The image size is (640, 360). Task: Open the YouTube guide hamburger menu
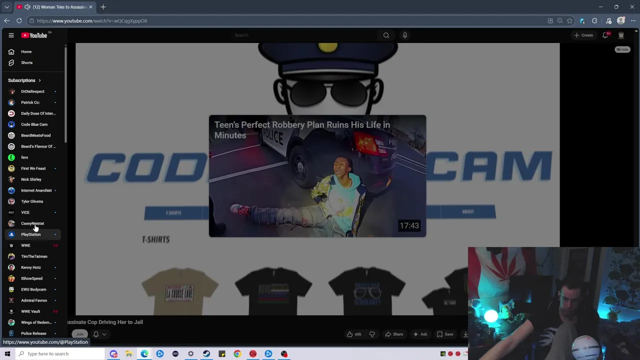click(x=11, y=35)
